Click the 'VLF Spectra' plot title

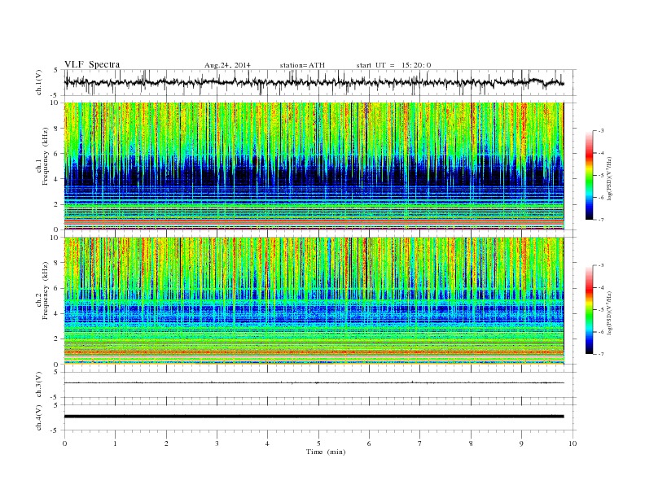click(92, 64)
